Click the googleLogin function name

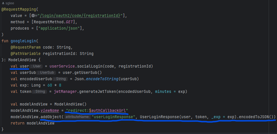coord(23,41)
